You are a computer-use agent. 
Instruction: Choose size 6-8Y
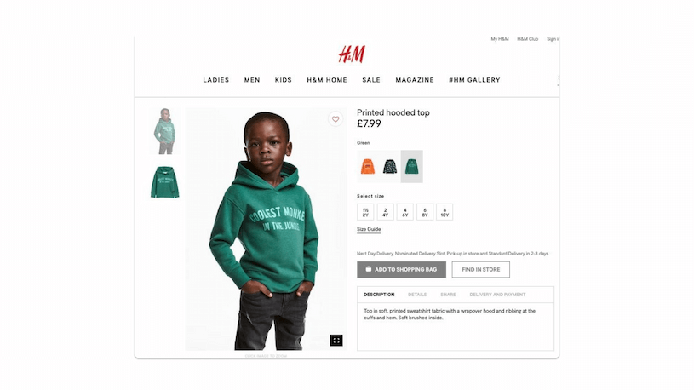(425, 212)
